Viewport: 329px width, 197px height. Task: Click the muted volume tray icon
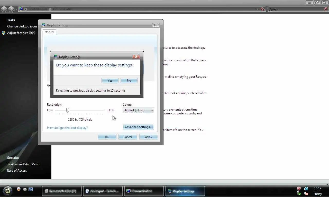306,194
